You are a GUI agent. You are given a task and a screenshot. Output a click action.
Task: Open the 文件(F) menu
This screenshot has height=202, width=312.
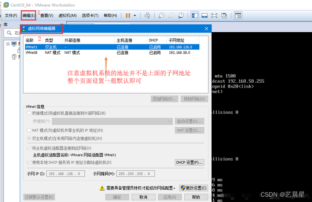[x=11, y=15]
